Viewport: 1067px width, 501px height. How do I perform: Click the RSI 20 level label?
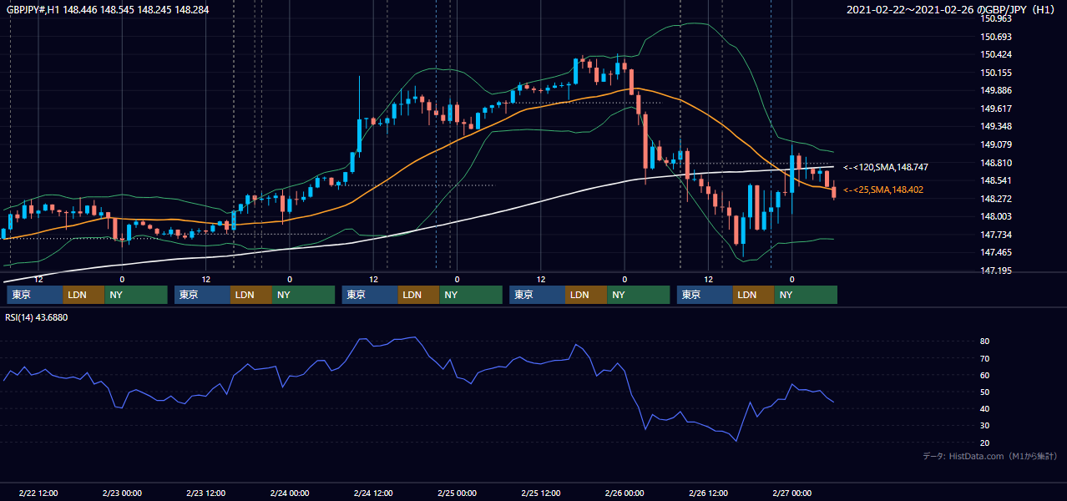point(985,443)
